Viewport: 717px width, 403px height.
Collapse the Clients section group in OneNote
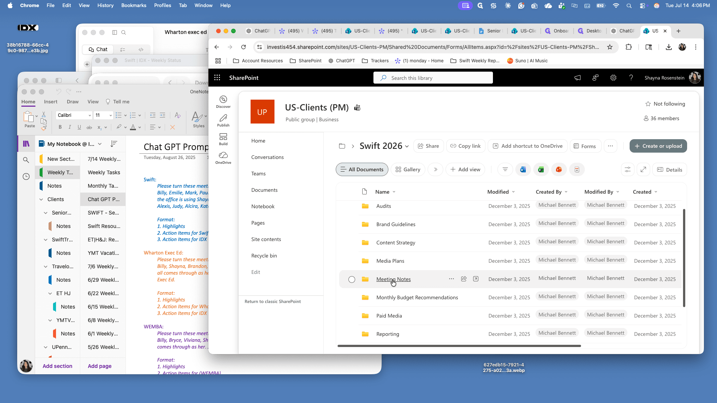pyautogui.click(x=41, y=199)
